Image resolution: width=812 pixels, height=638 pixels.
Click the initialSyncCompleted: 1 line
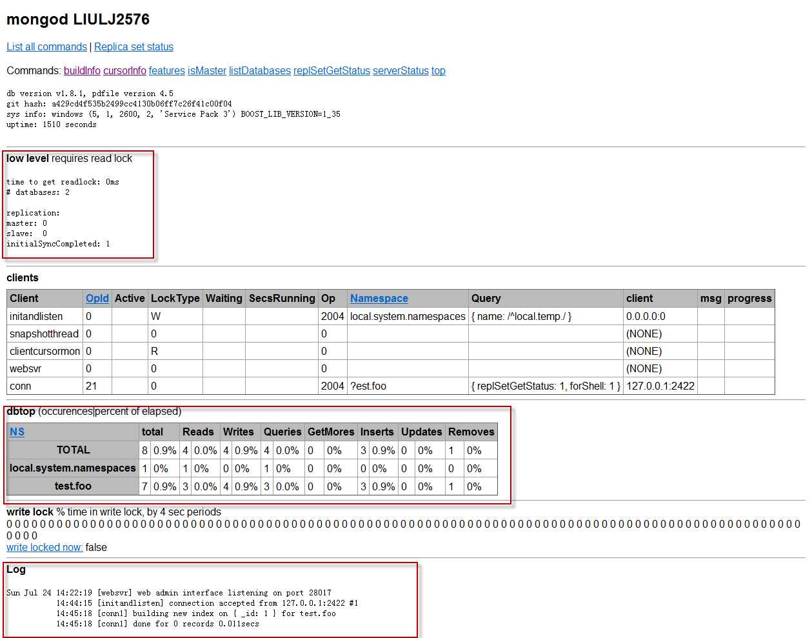(58, 244)
